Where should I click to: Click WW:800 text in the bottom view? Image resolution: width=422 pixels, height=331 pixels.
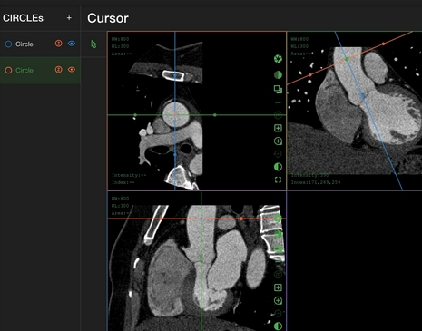pos(120,199)
